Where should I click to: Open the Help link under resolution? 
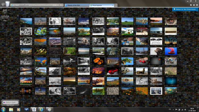click(x=5, y=20)
